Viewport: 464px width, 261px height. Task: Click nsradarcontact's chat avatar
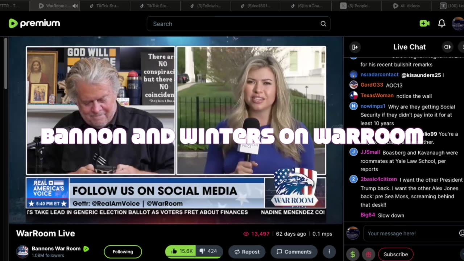click(353, 75)
